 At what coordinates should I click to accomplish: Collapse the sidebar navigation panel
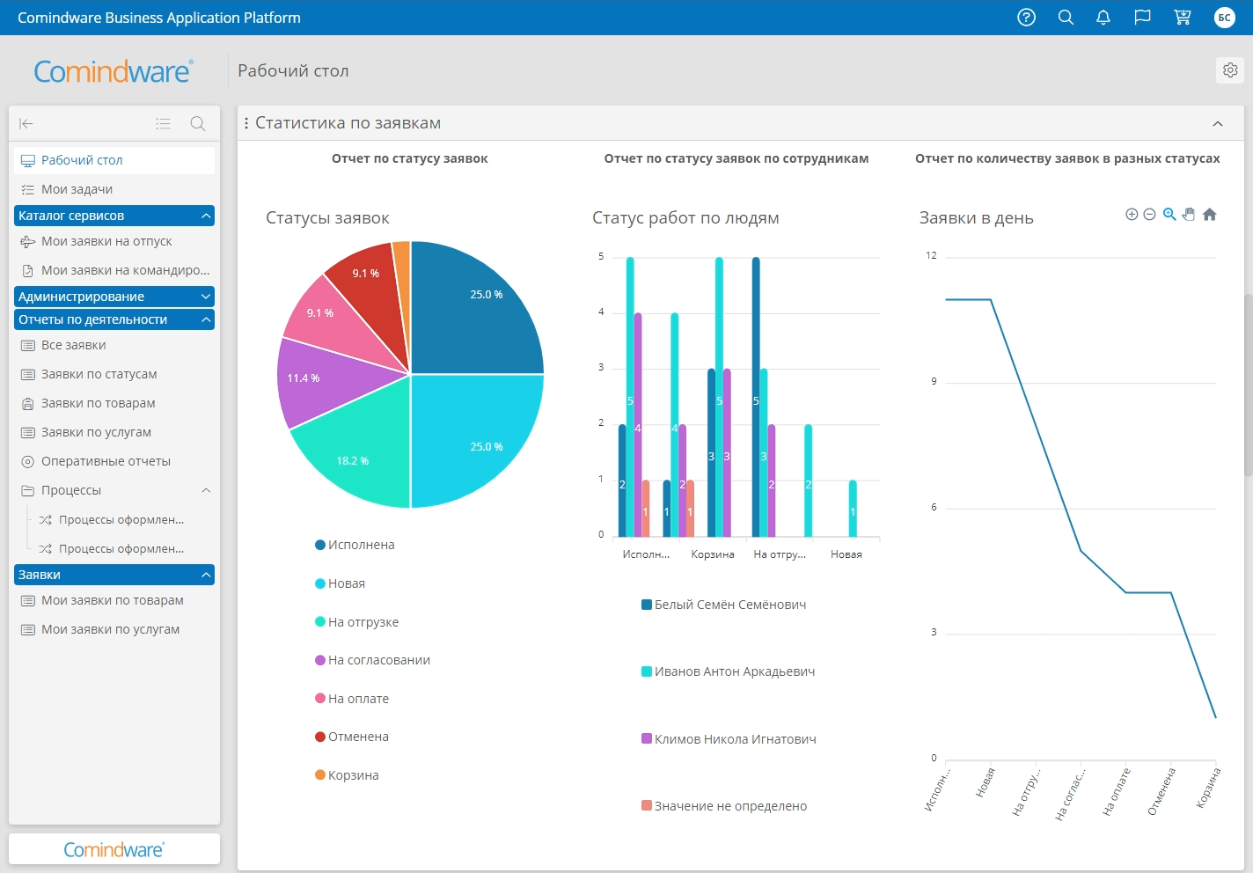(x=26, y=124)
